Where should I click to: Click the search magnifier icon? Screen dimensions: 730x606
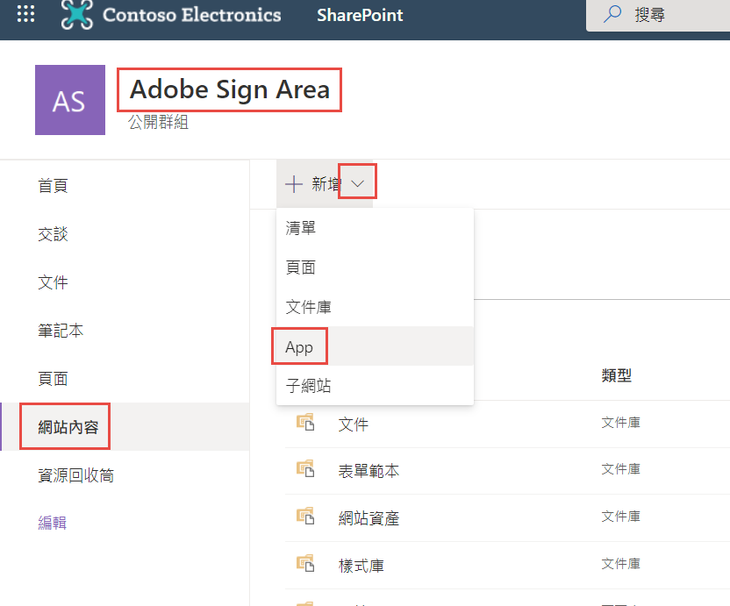point(614,15)
